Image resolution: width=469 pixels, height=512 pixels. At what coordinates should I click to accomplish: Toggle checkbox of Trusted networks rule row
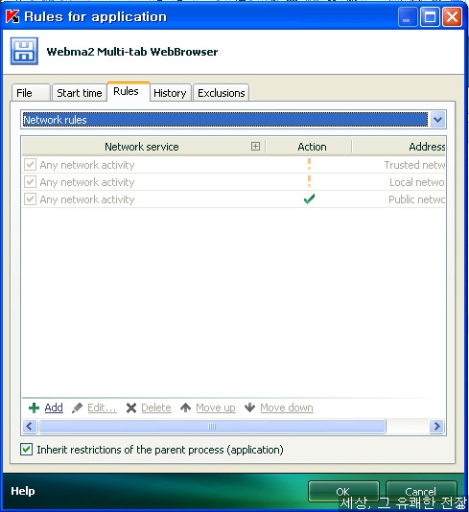pos(30,164)
